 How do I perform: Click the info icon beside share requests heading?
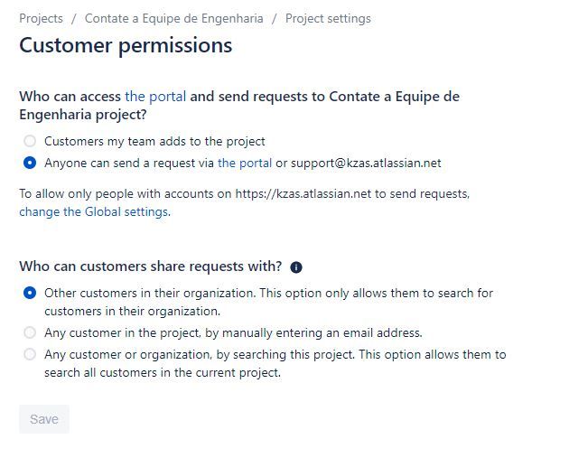click(x=296, y=267)
